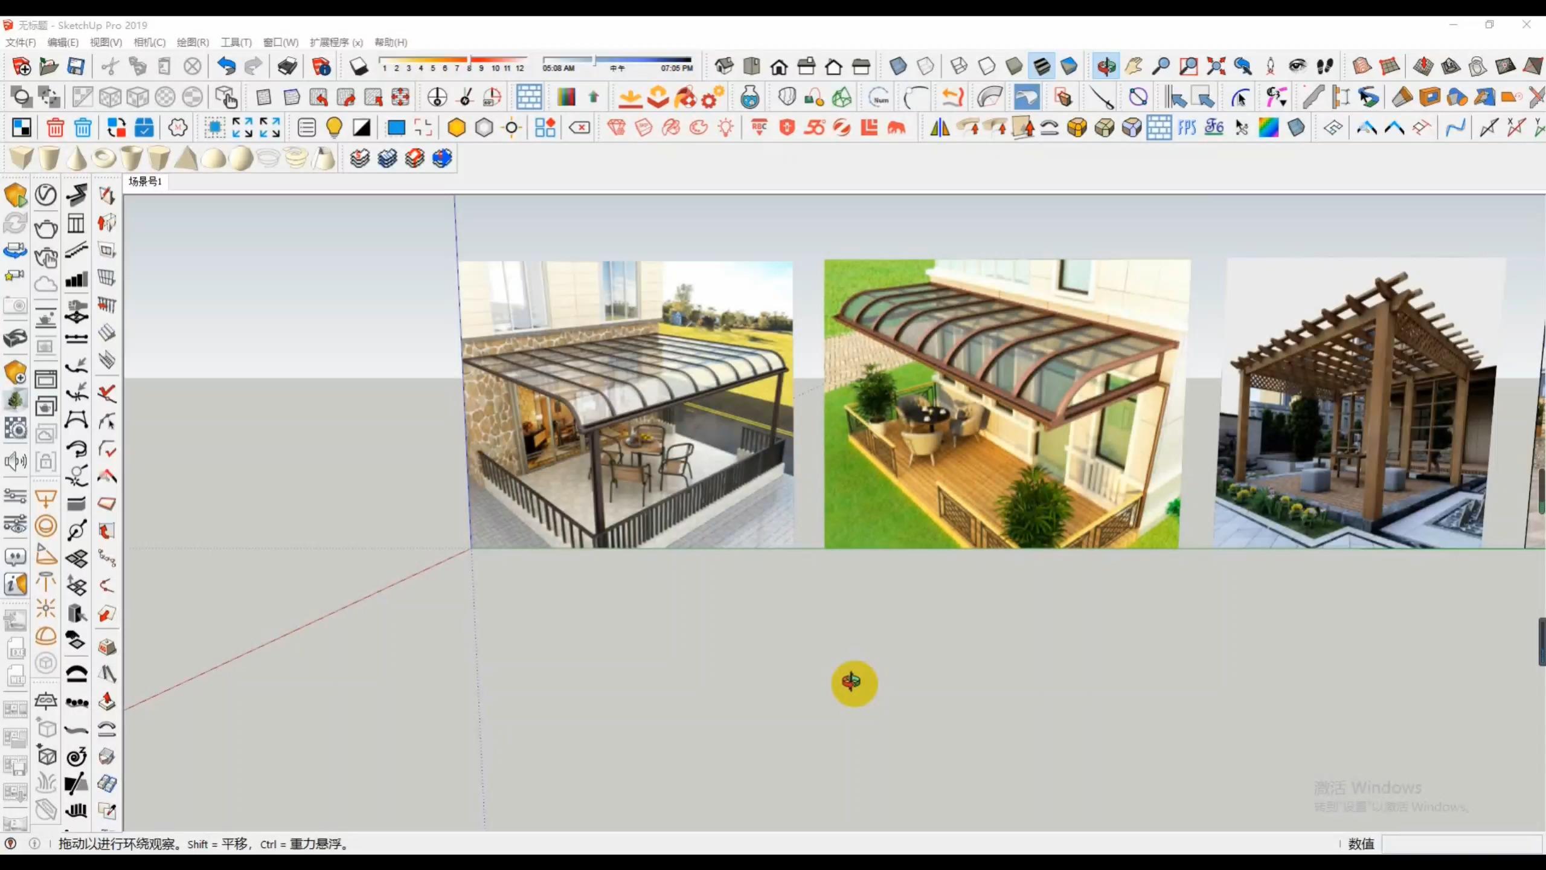Click the Print icon
Image resolution: width=1546 pixels, height=870 pixels.
tap(287, 66)
